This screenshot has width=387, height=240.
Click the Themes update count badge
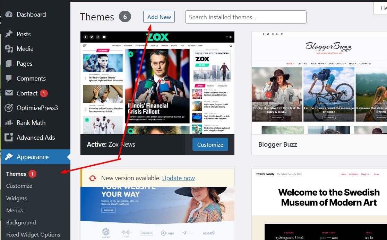[x=32, y=174]
